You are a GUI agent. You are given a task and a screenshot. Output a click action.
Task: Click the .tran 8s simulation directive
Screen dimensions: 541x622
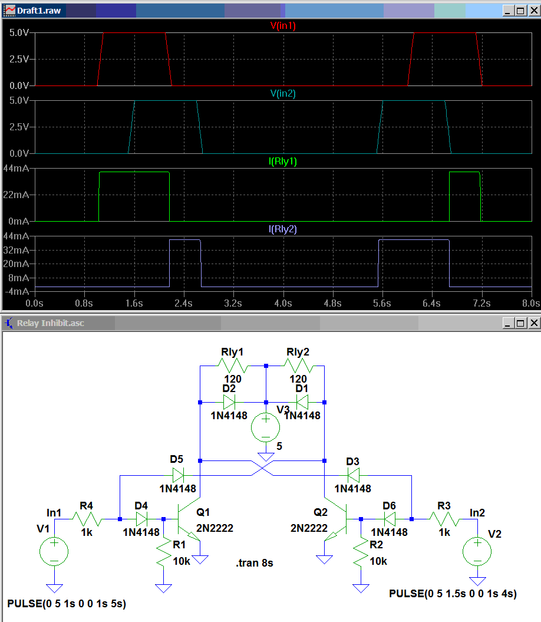pyautogui.click(x=254, y=563)
